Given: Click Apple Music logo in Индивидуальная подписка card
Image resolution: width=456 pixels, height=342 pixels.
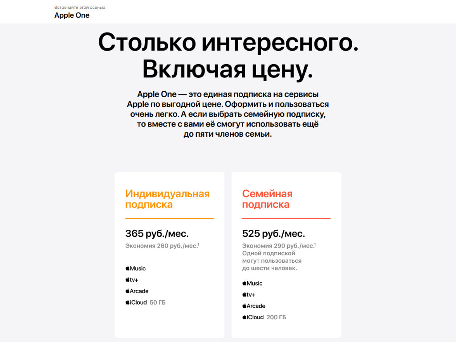Looking at the screenshot, I should pos(135,269).
